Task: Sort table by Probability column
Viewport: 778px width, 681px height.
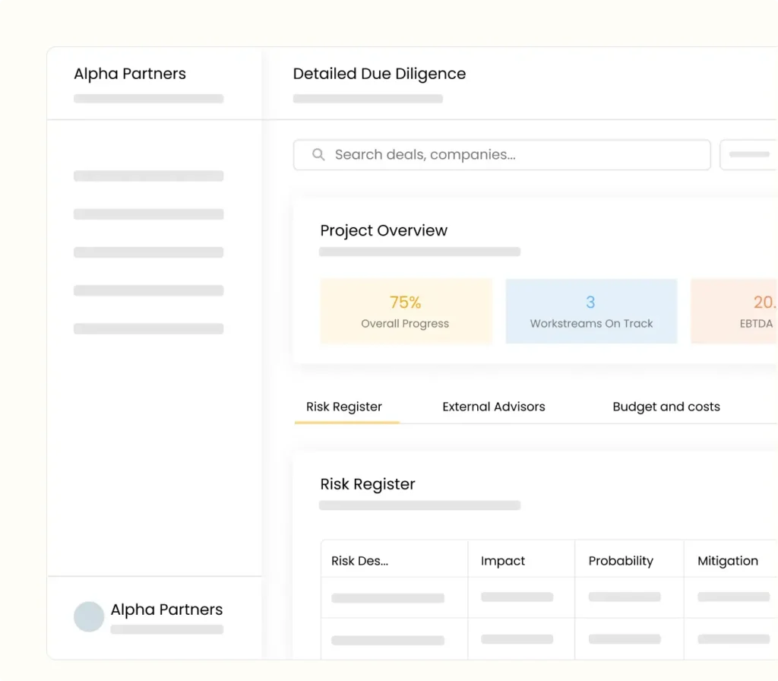Action: [621, 561]
